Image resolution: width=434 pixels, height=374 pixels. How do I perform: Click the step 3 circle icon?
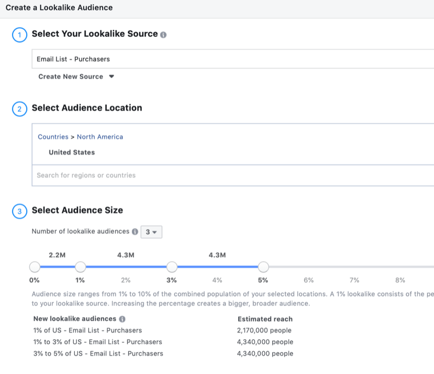(x=19, y=211)
